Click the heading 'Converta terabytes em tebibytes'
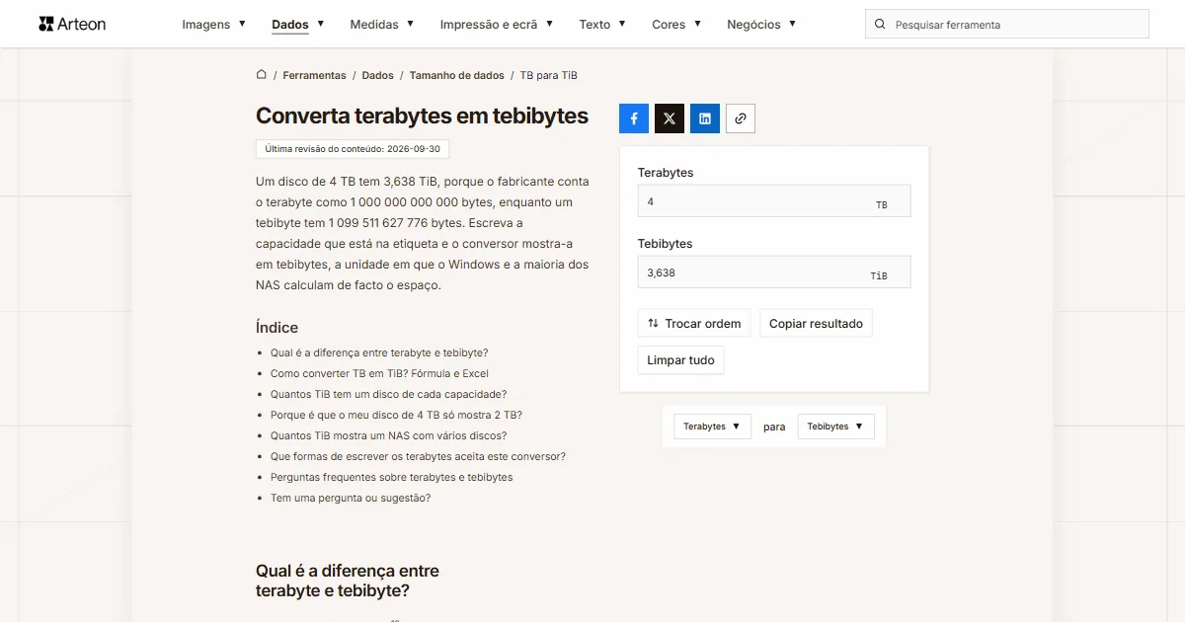Image resolution: width=1185 pixels, height=622 pixels. pyautogui.click(x=422, y=116)
